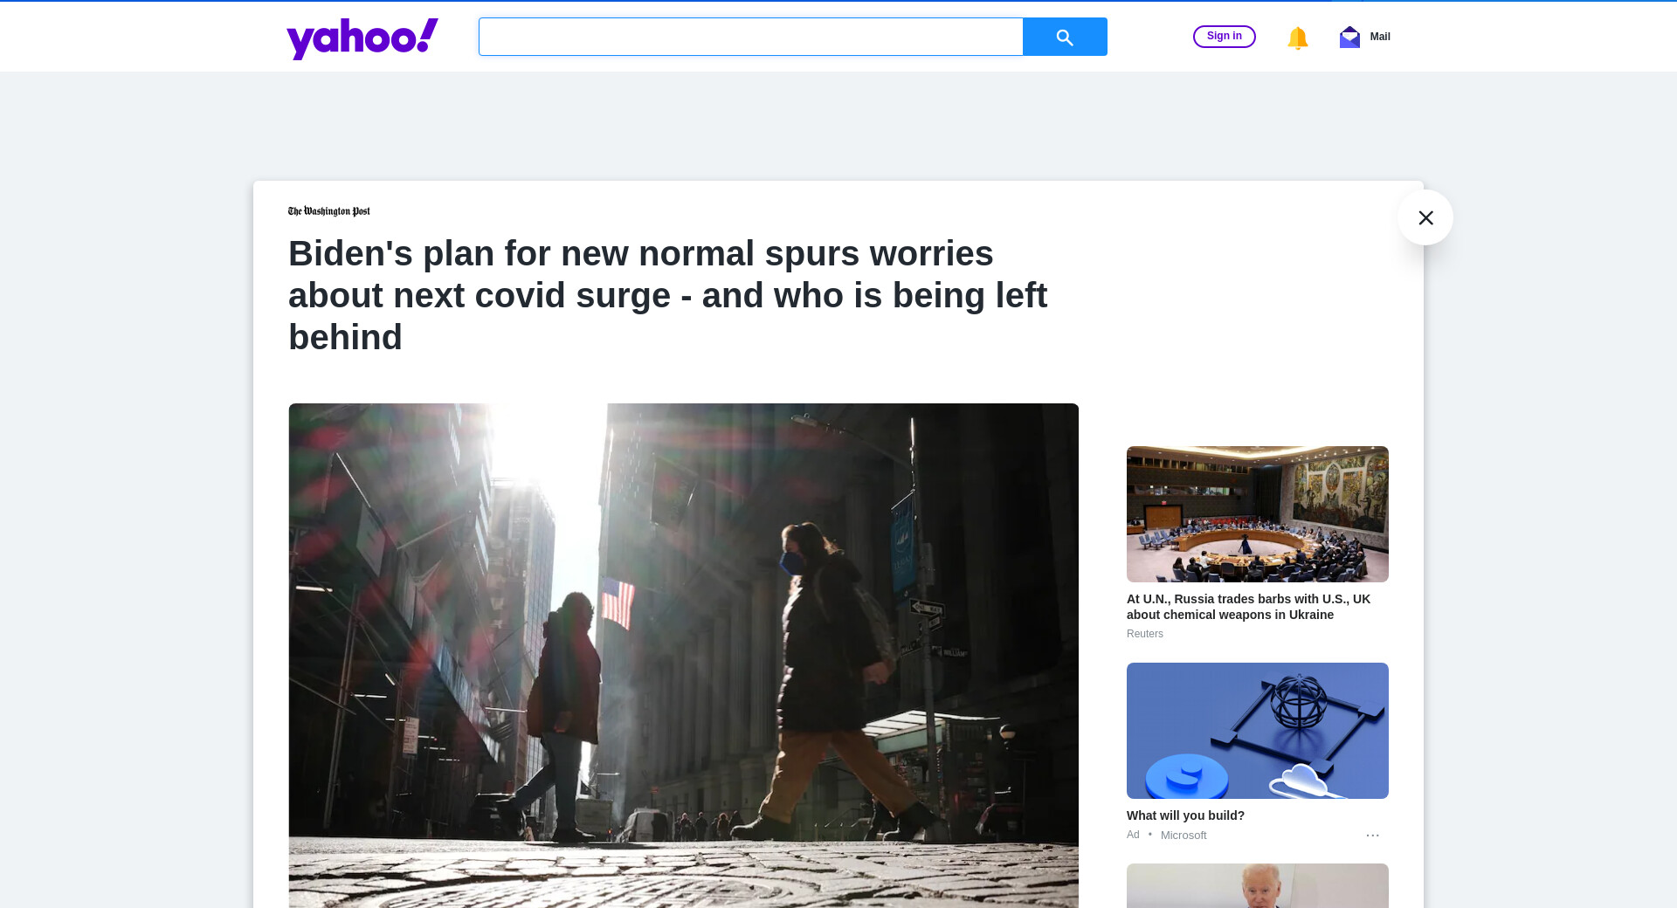
Task: Click the article's main street photo
Action: coord(684,656)
